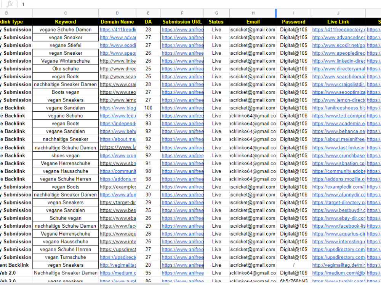The width and height of the screenshot is (381, 285).
Task: Select column D header
Action: tap(117, 13)
